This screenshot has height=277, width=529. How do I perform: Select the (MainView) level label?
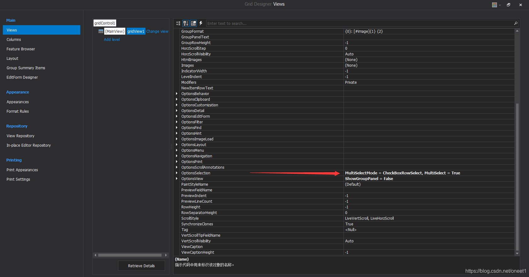pos(115,31)
